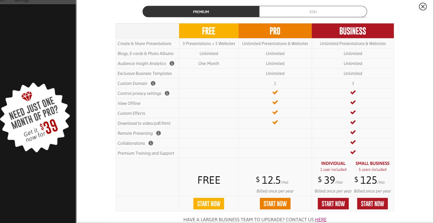434x223 pixels.
Task: Start the Individual Business plan
Action: point(333,204)
